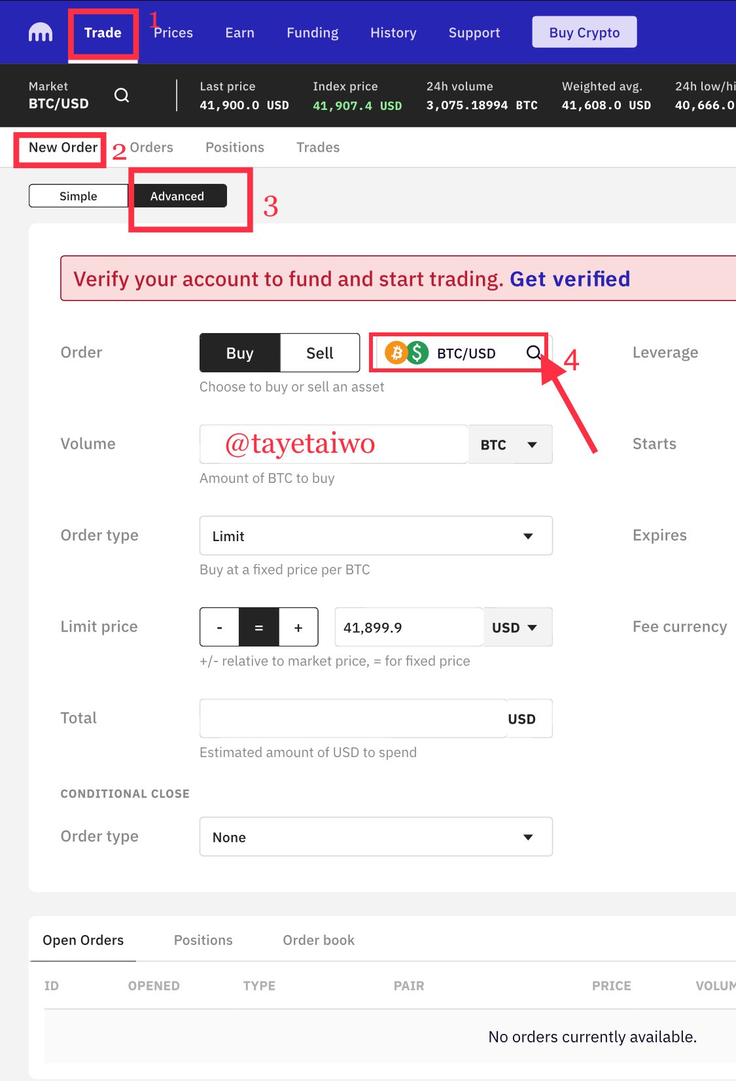Viewport: 736px width, 1081px height.
Task: Click the Expires label
Action: coord(659,535)
